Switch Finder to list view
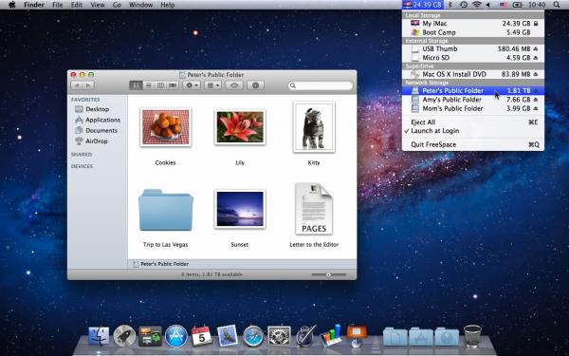 point(149,85)
